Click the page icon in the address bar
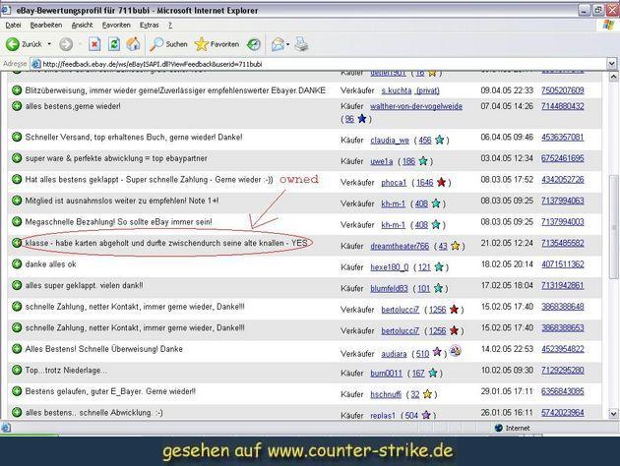 36,64
